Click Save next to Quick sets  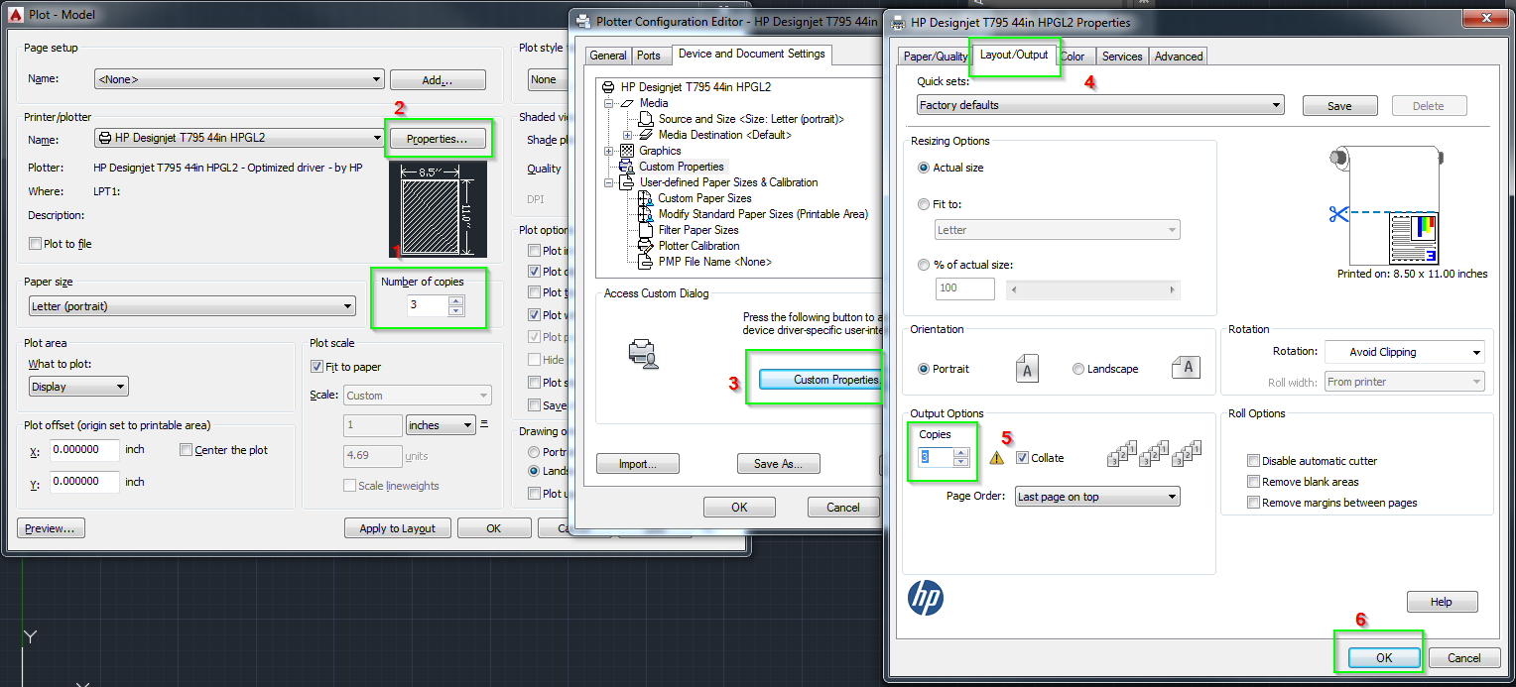pyautogui.click(x=1339, y=106)
